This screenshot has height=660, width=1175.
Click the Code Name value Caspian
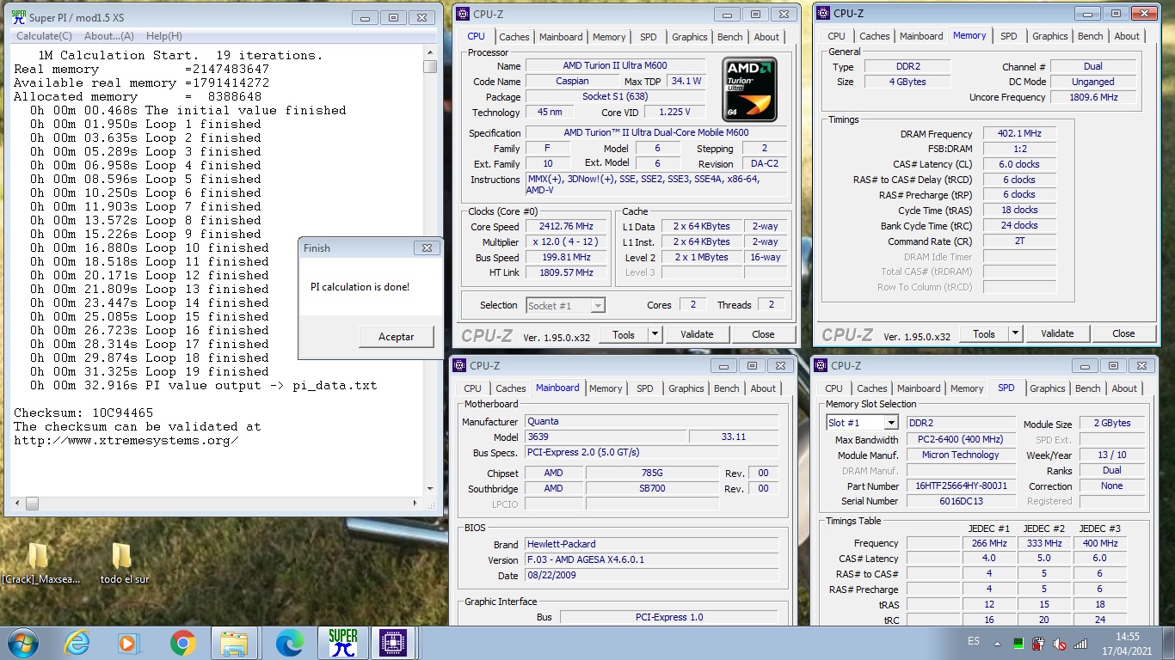coord(572,82)
